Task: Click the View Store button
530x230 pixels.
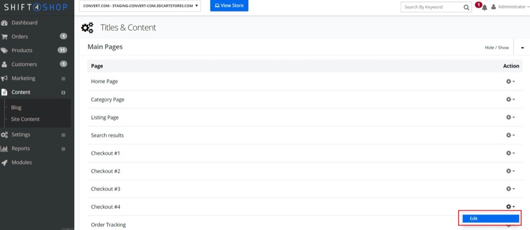Action: tap(229, 6)
